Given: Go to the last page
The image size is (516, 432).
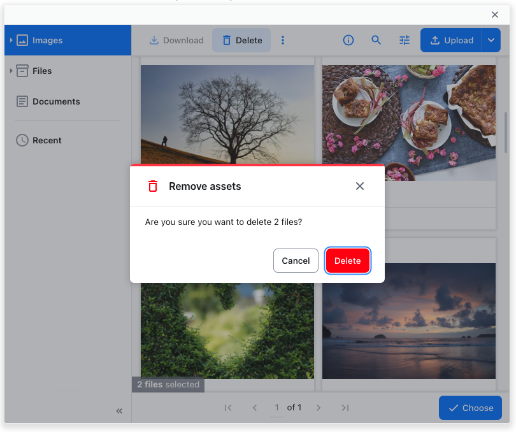Looking at the screenshot, I should click(345, 408).
